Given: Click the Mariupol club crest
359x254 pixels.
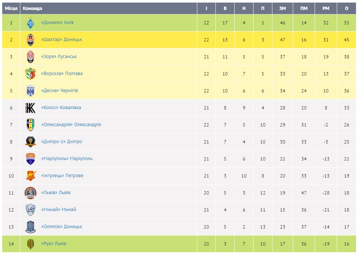Looking at the screenshot, I should (31, 159).
